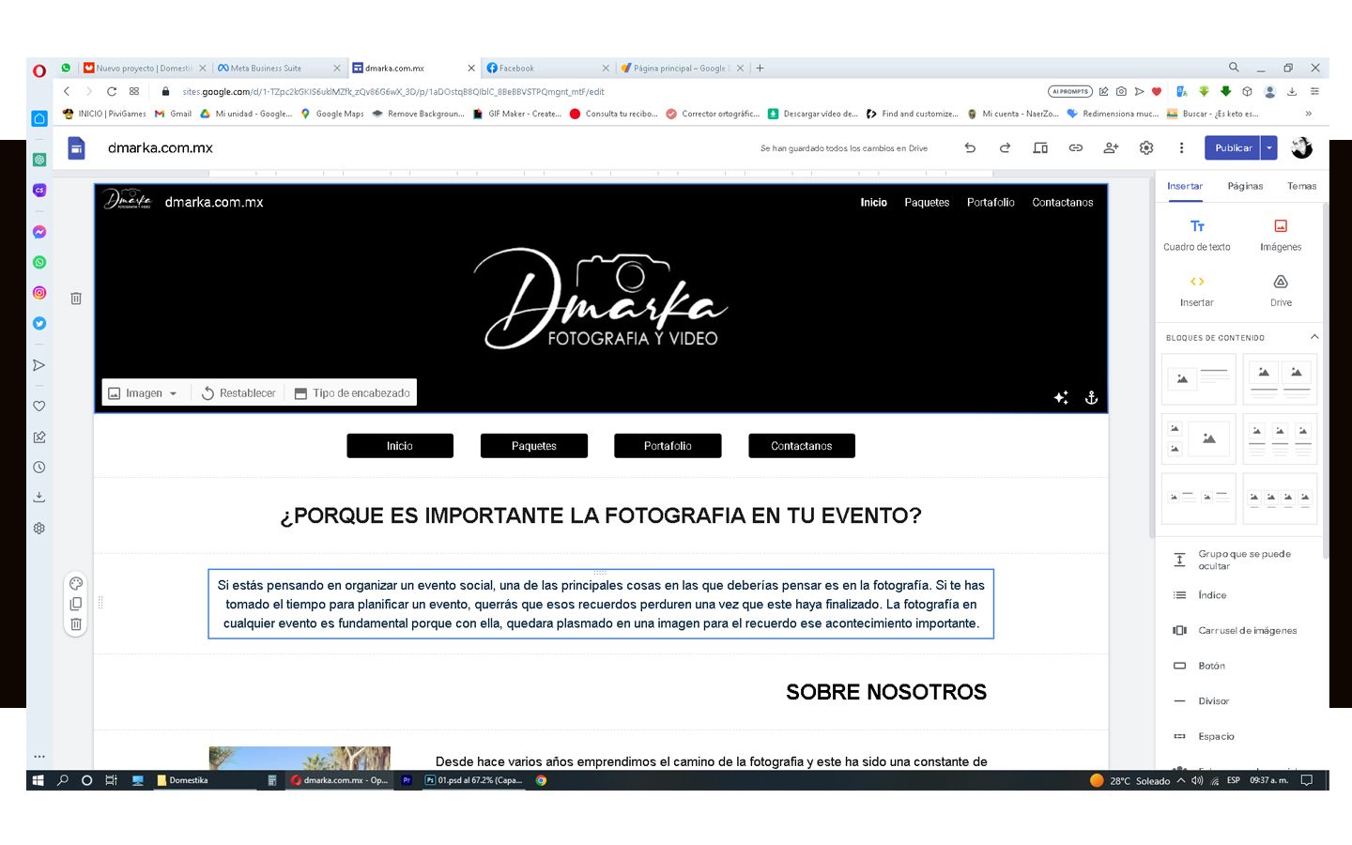Open the Publicar dropdown arrow
The height and width of the screenshot is (845, 1352).
click(x=1269, y=148)
